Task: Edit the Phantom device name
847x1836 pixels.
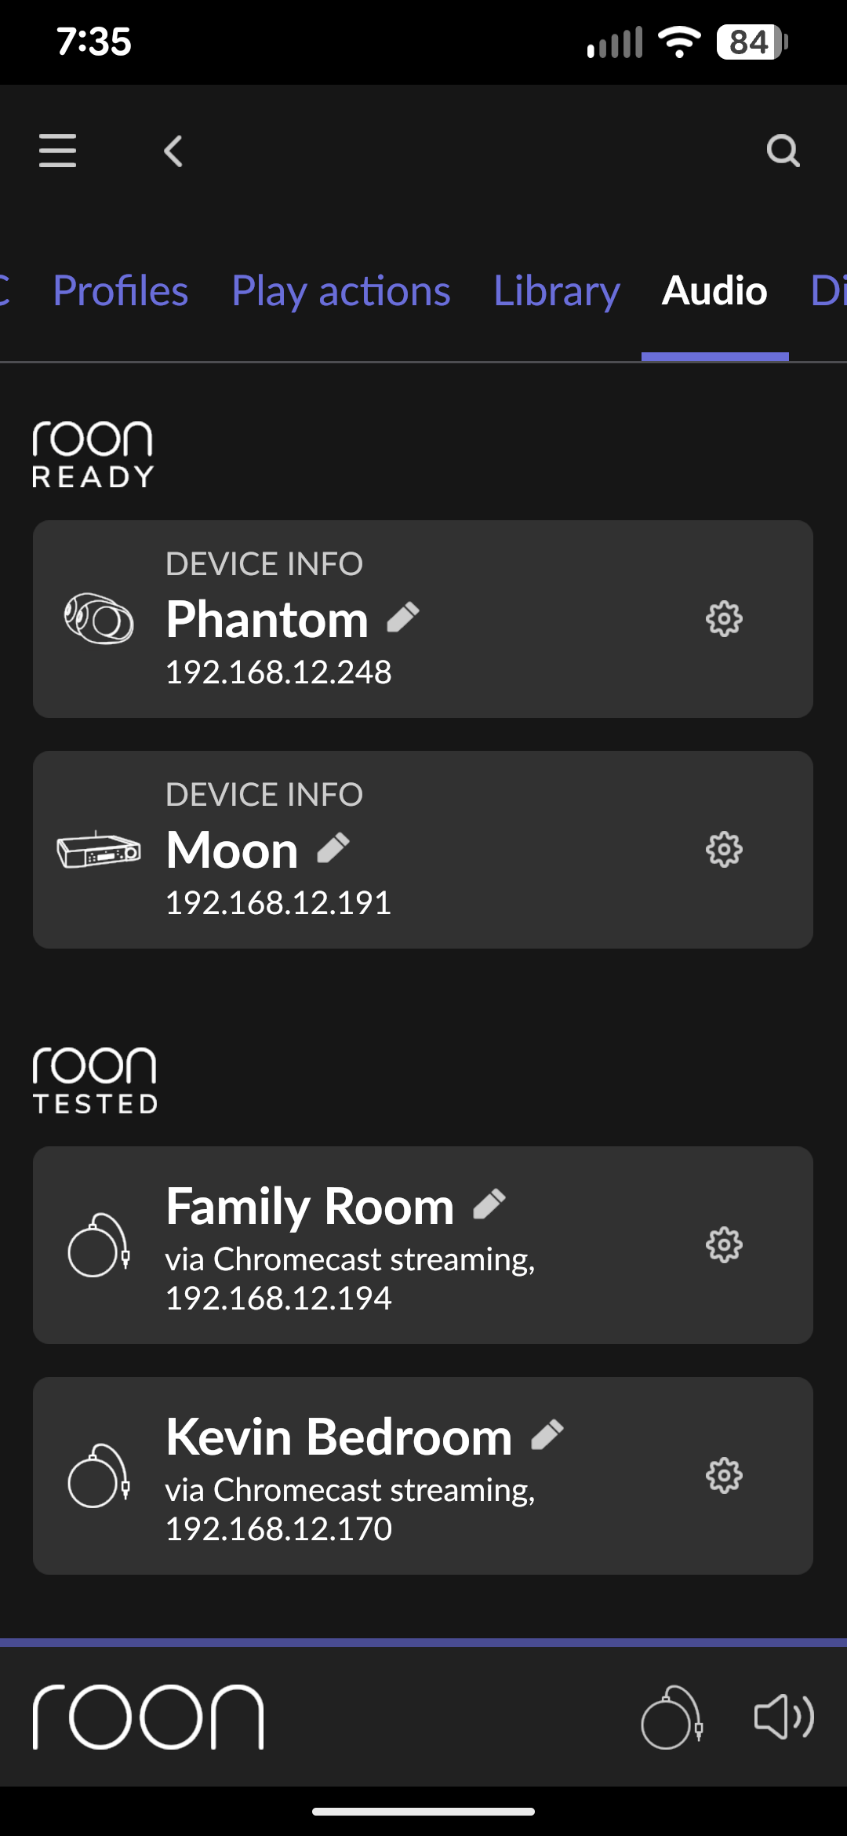Action: click(x=403, y=618)
